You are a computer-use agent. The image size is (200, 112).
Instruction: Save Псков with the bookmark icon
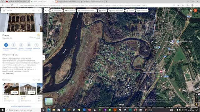click(x=13, y=45)
